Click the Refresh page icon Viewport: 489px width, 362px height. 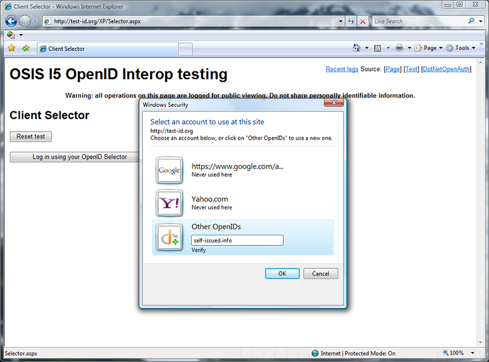(x=351, y=21)
